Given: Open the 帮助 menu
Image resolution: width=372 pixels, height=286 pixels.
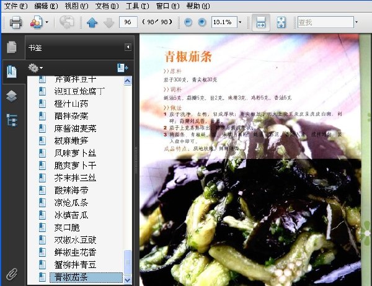Looking at the screenshot, I should 198,6.
